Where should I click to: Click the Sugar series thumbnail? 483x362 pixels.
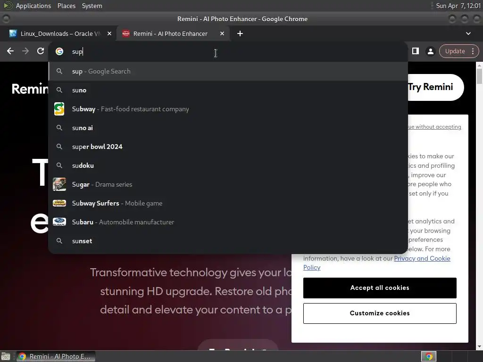[59, 184]
